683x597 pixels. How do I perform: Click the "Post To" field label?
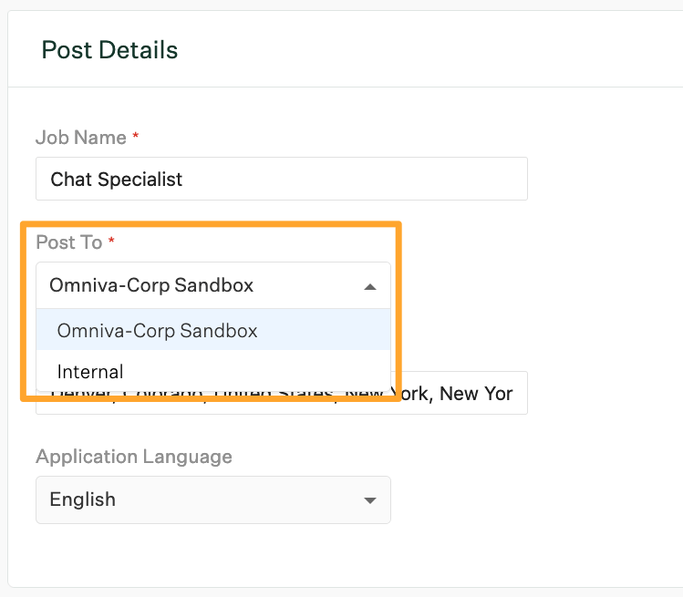tap(69, 242)
